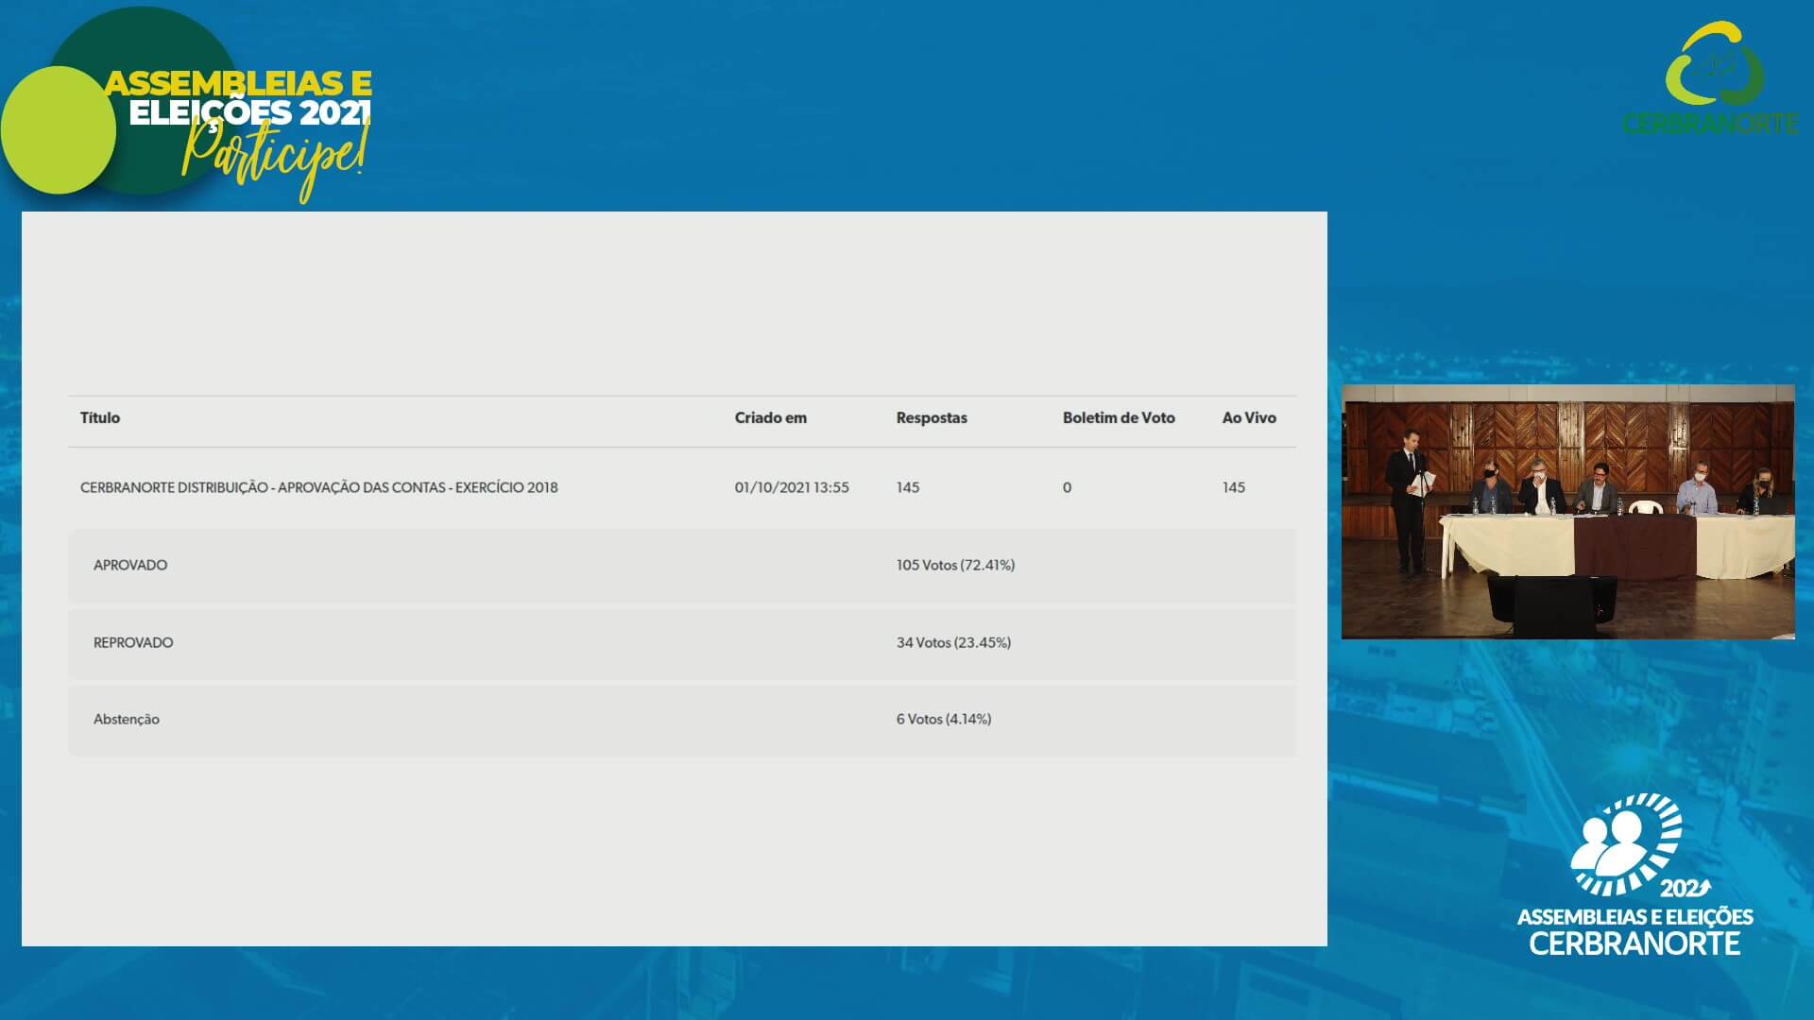The width and height of the screenshot is (1814, 1020).
Task: Click the Ao Vivo count 145
Action: 1233,487
